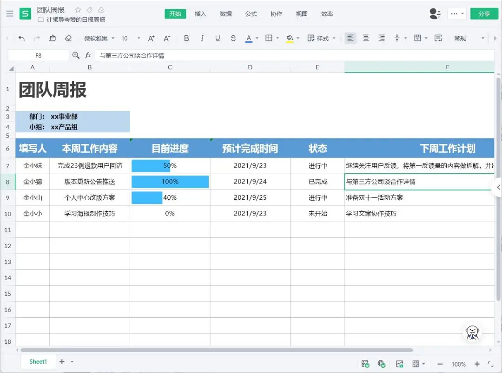Screen dimensions: 502x373
Task: Zoom out with the minus button
Action: pyautogui.click(x=440, y=364)
